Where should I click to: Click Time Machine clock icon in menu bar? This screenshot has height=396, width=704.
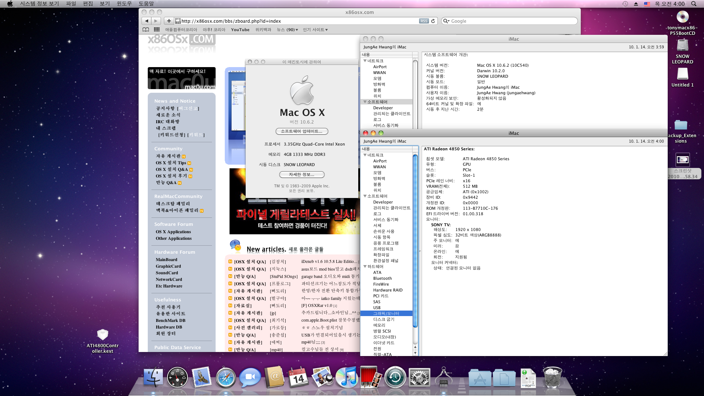625,4
